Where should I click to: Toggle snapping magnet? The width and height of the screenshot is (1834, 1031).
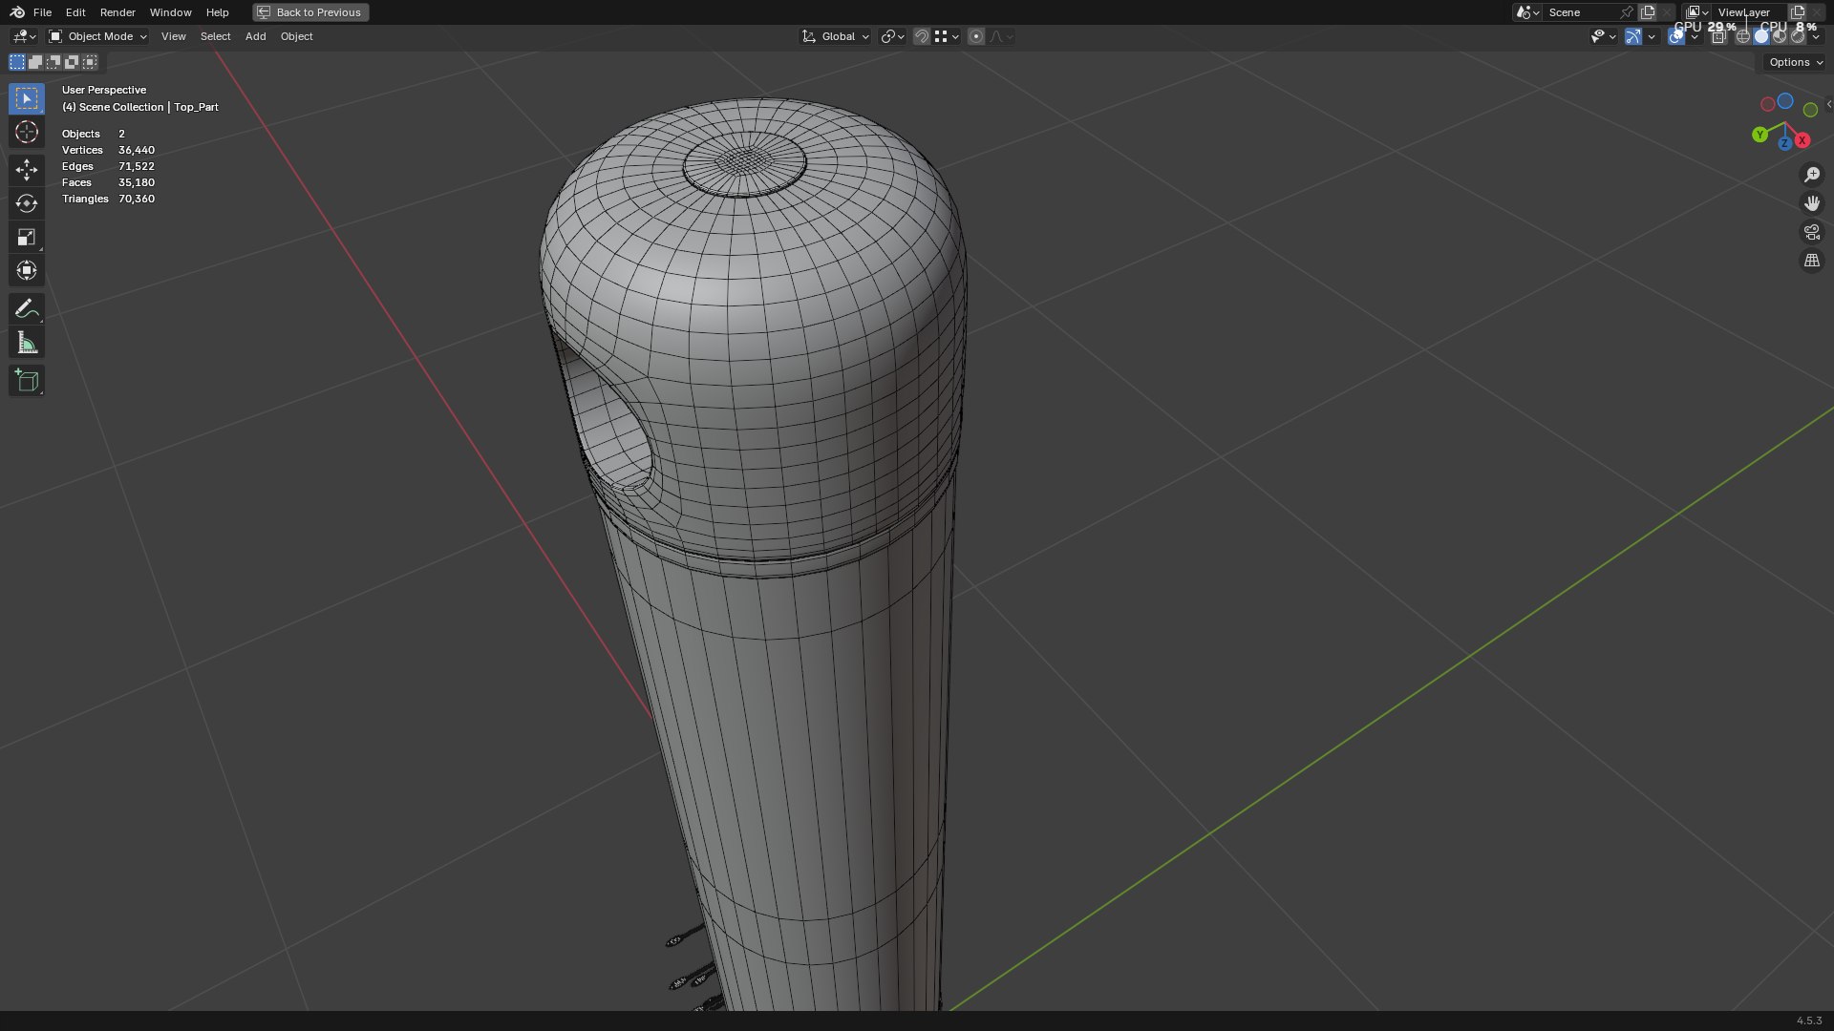coord(921,36)
